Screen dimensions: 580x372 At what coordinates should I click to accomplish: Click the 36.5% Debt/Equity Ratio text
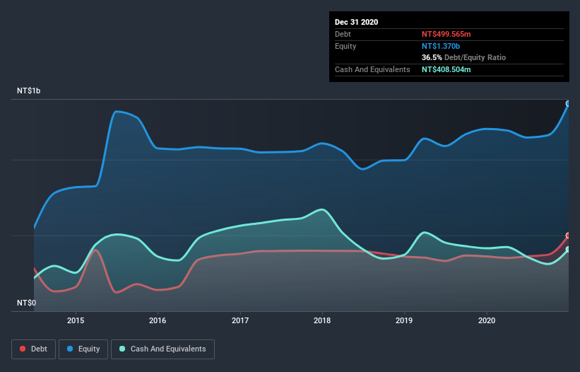463,58
